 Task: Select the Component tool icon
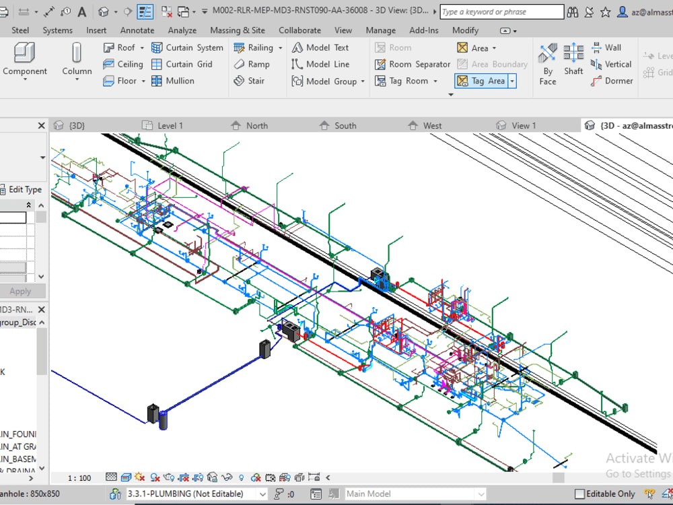(25, 53)
